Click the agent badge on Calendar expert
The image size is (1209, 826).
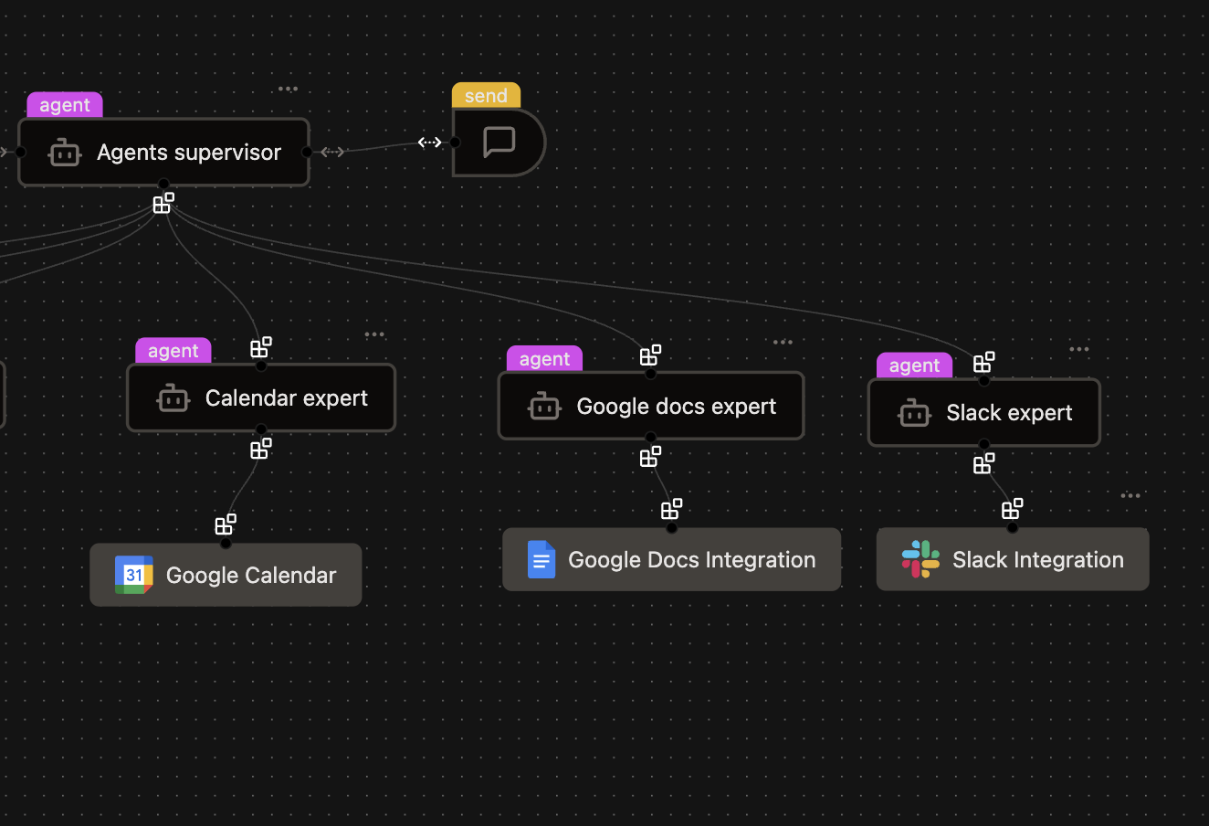click(173, 350)
